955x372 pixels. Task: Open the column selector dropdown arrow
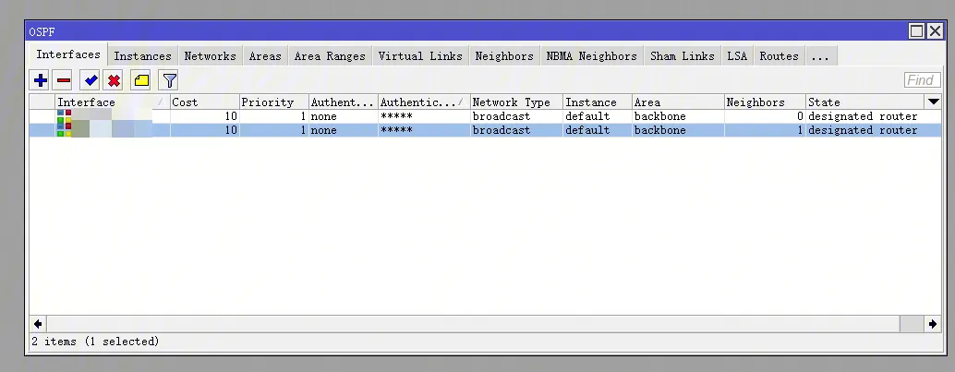(933, 102)
